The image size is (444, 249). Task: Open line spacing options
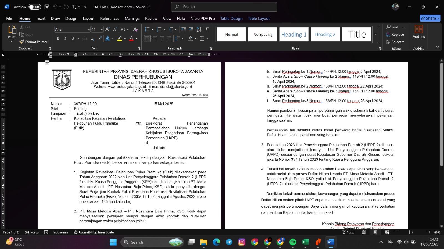(179, 38)
